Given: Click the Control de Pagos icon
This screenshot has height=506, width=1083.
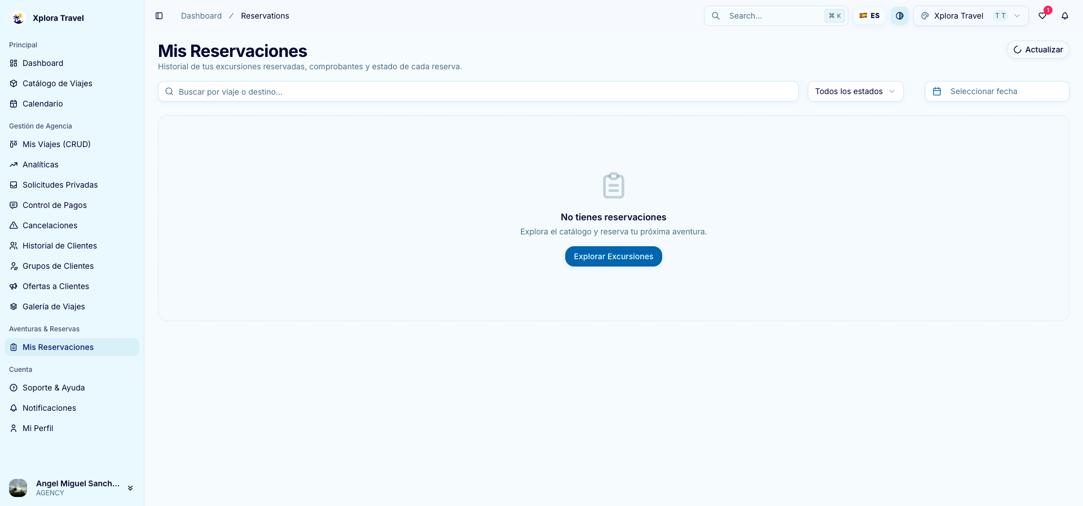Looking at the screenshot, I should coord(14,205).
